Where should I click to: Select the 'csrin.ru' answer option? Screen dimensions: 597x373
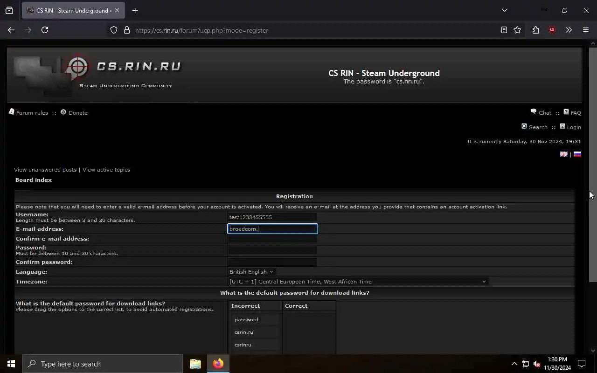pyautogui.click(x=256, y=332)
